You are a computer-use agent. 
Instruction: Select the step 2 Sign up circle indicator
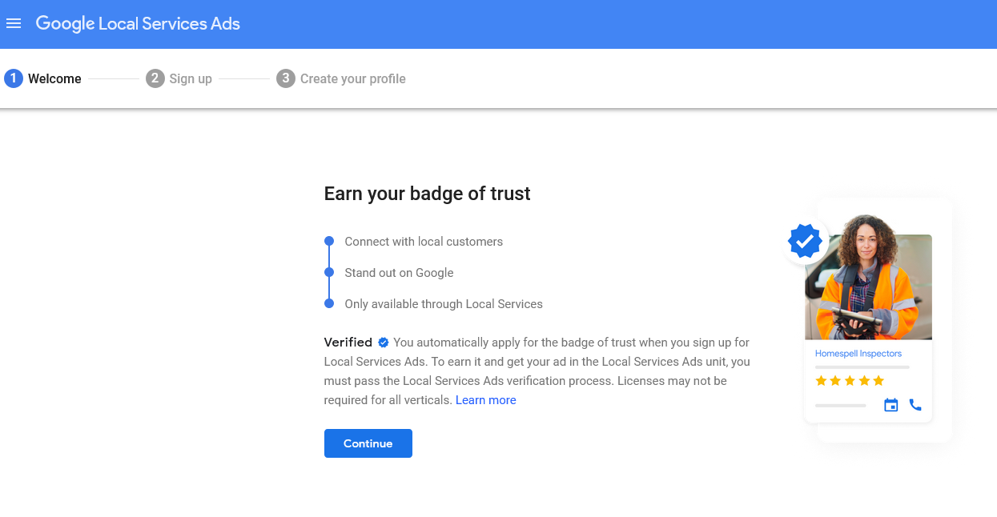pyautogui.click(x=155, y=78)
